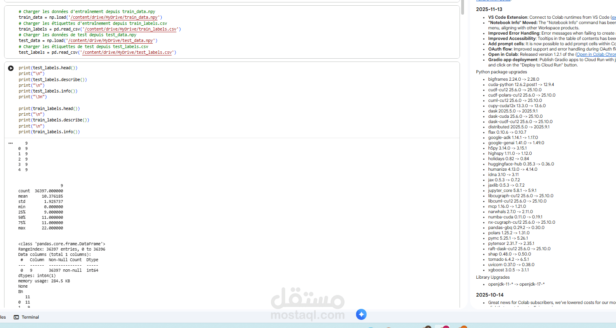Click the print(test_labels.info()) line
The height and width of the screenshot is (328, 616).
coord(48,91)
